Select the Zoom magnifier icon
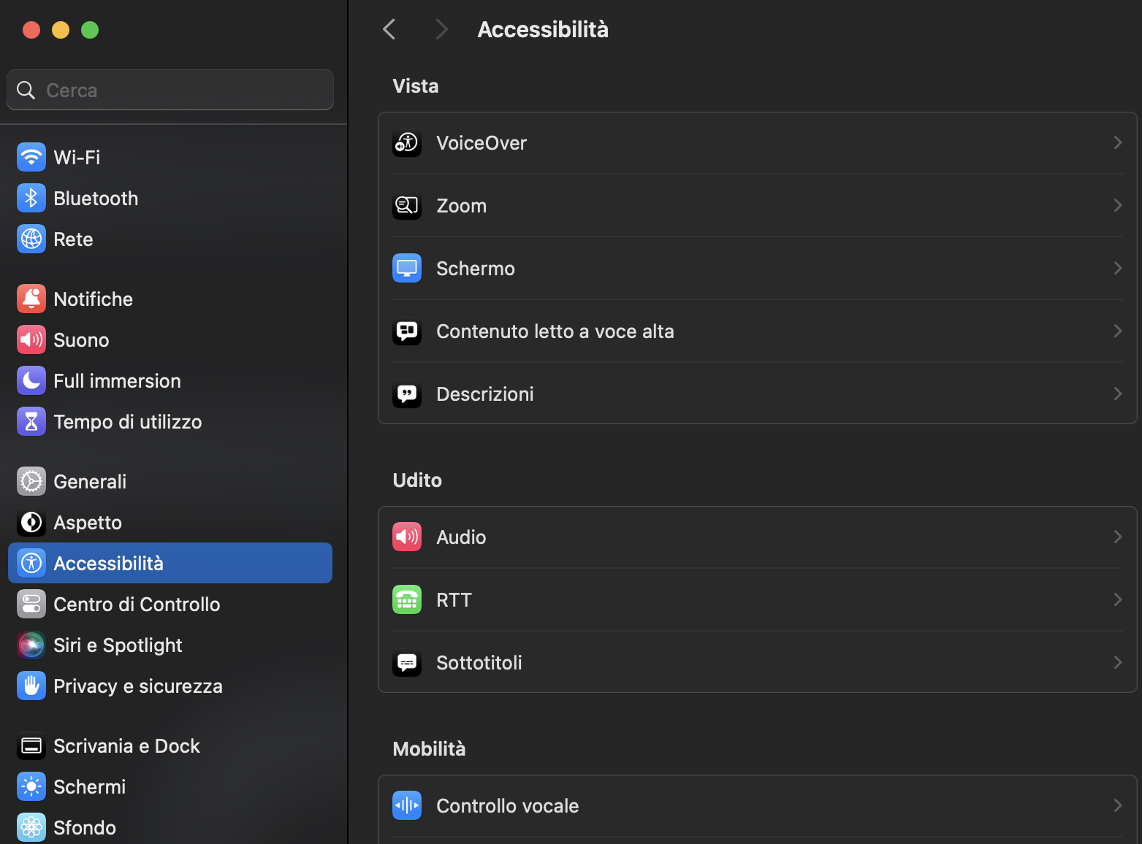Viewport: 1142px width, 844px height. pos(407,206)
